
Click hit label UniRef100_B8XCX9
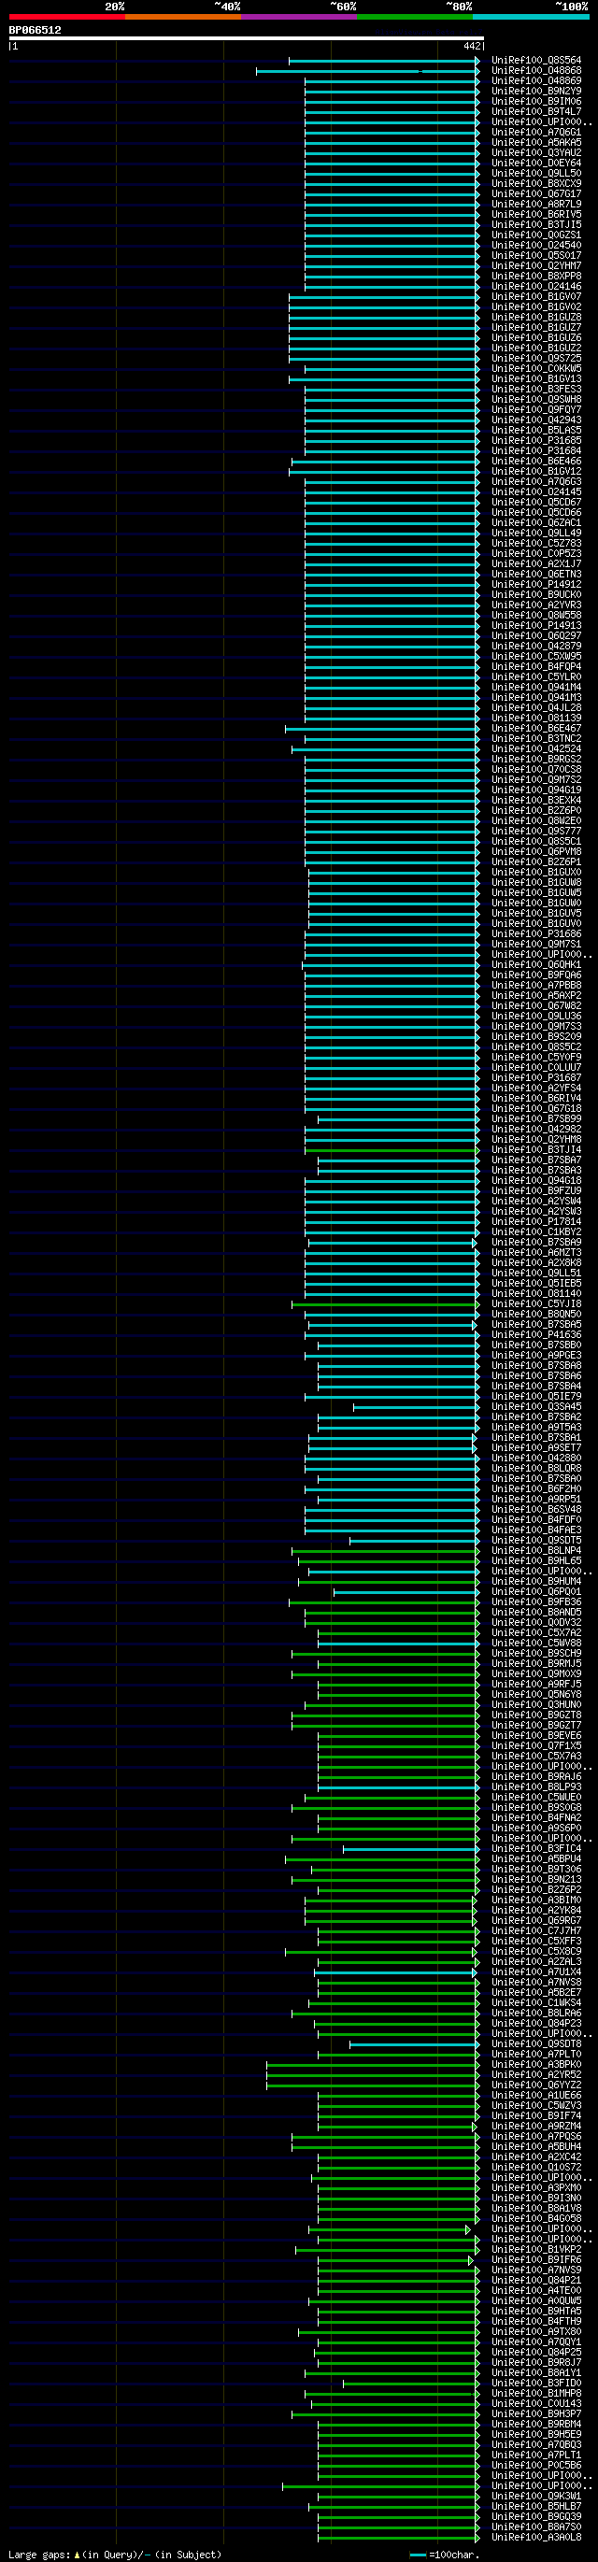[x=536, y=184]
